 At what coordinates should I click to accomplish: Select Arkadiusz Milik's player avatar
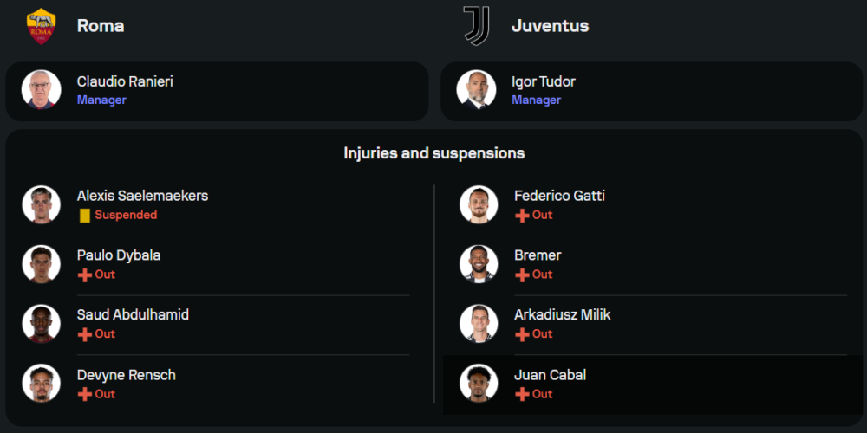coord(479,324)
